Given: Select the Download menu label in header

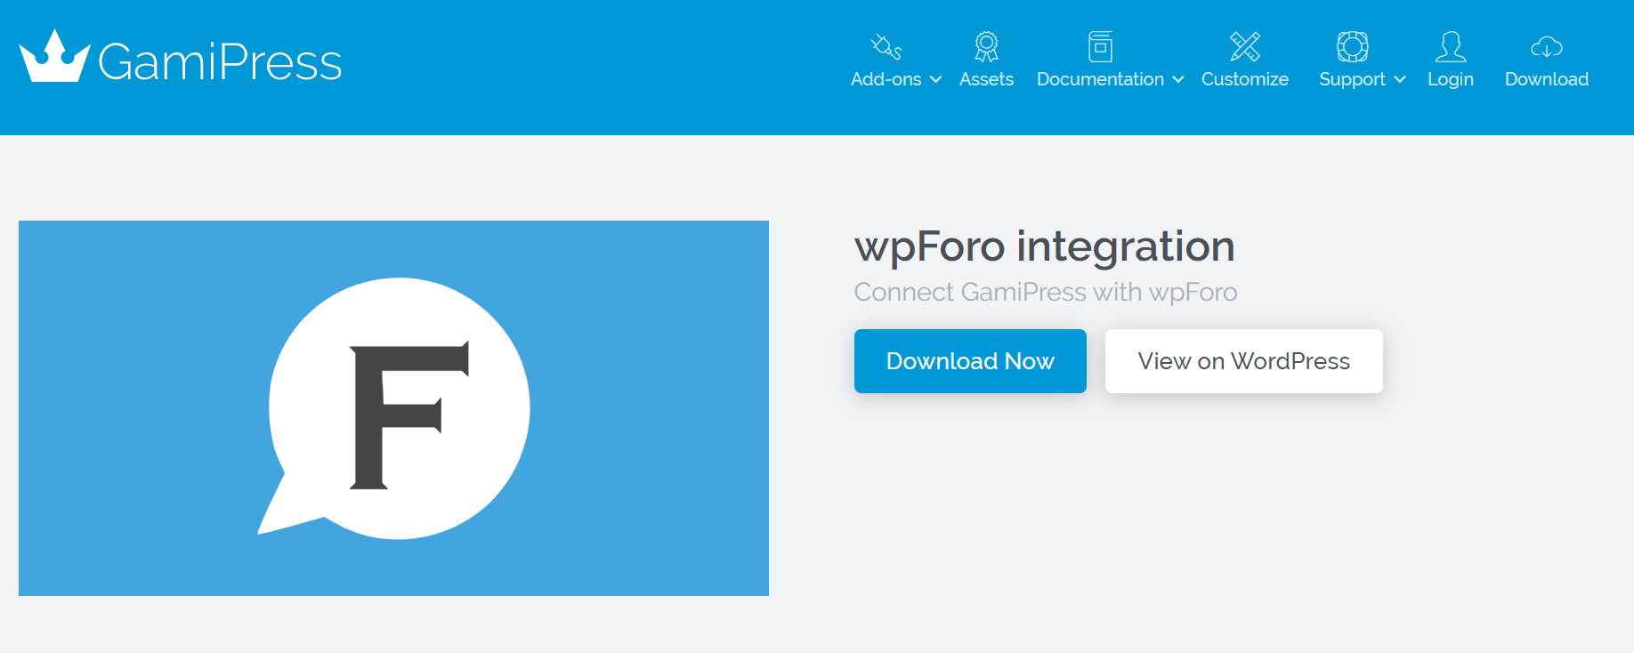Looking at the screenshot, I should pos(1547,79).
